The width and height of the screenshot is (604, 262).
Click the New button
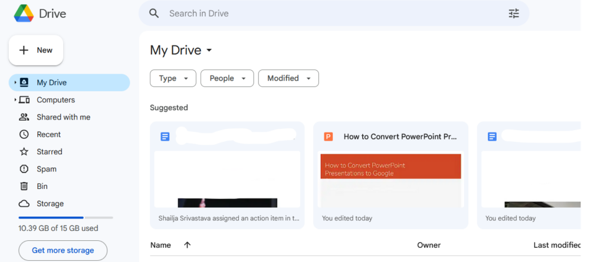[x=36, y=51]
